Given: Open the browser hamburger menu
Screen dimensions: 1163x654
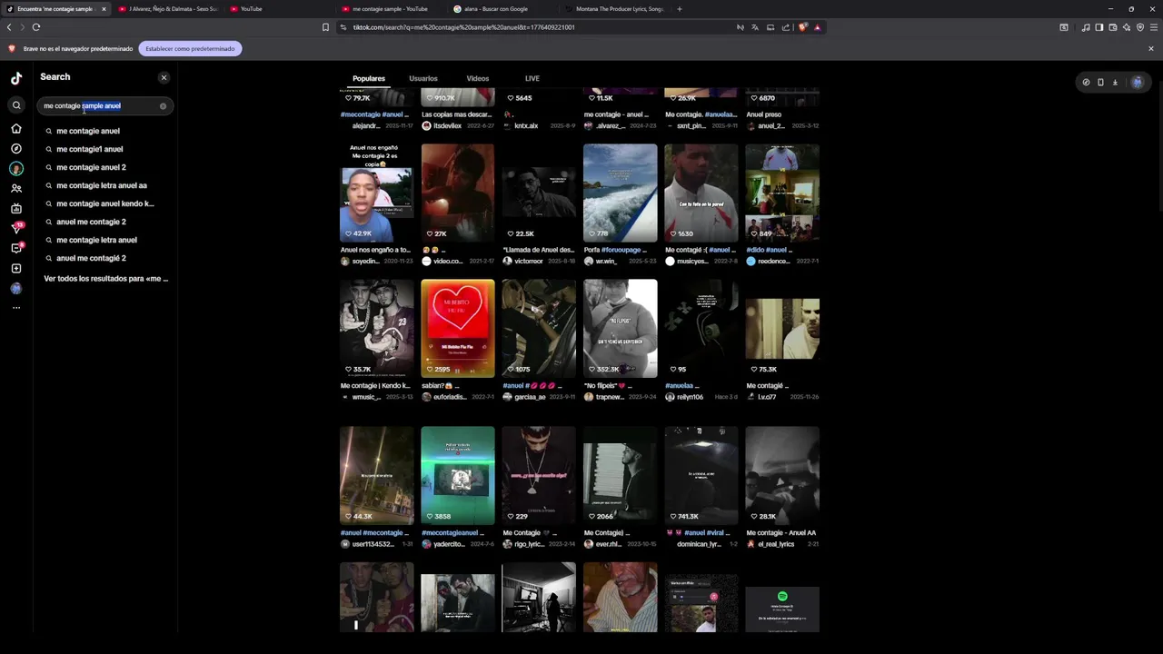Looking at the screenshot, I should [1154, 27].
